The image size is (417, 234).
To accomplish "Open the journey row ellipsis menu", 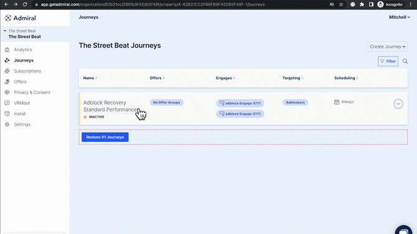I will (398, 104).
